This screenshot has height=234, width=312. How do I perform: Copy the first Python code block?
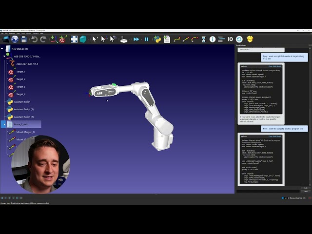pos(271,66)
